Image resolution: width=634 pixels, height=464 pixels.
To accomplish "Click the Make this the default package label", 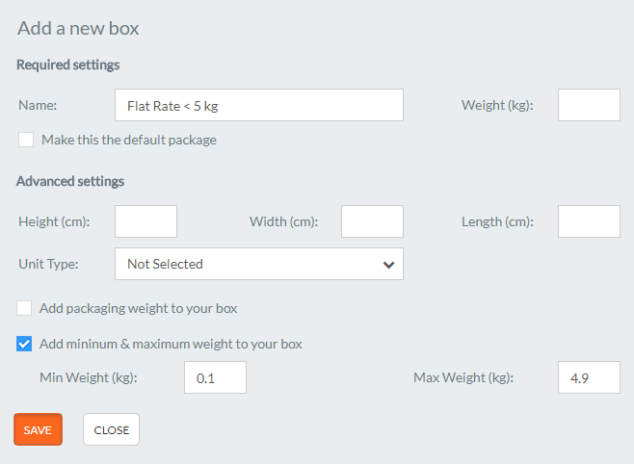I will coord(129,141).
